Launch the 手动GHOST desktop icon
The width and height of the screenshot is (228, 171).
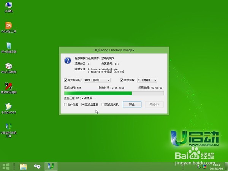coord(9,108)
